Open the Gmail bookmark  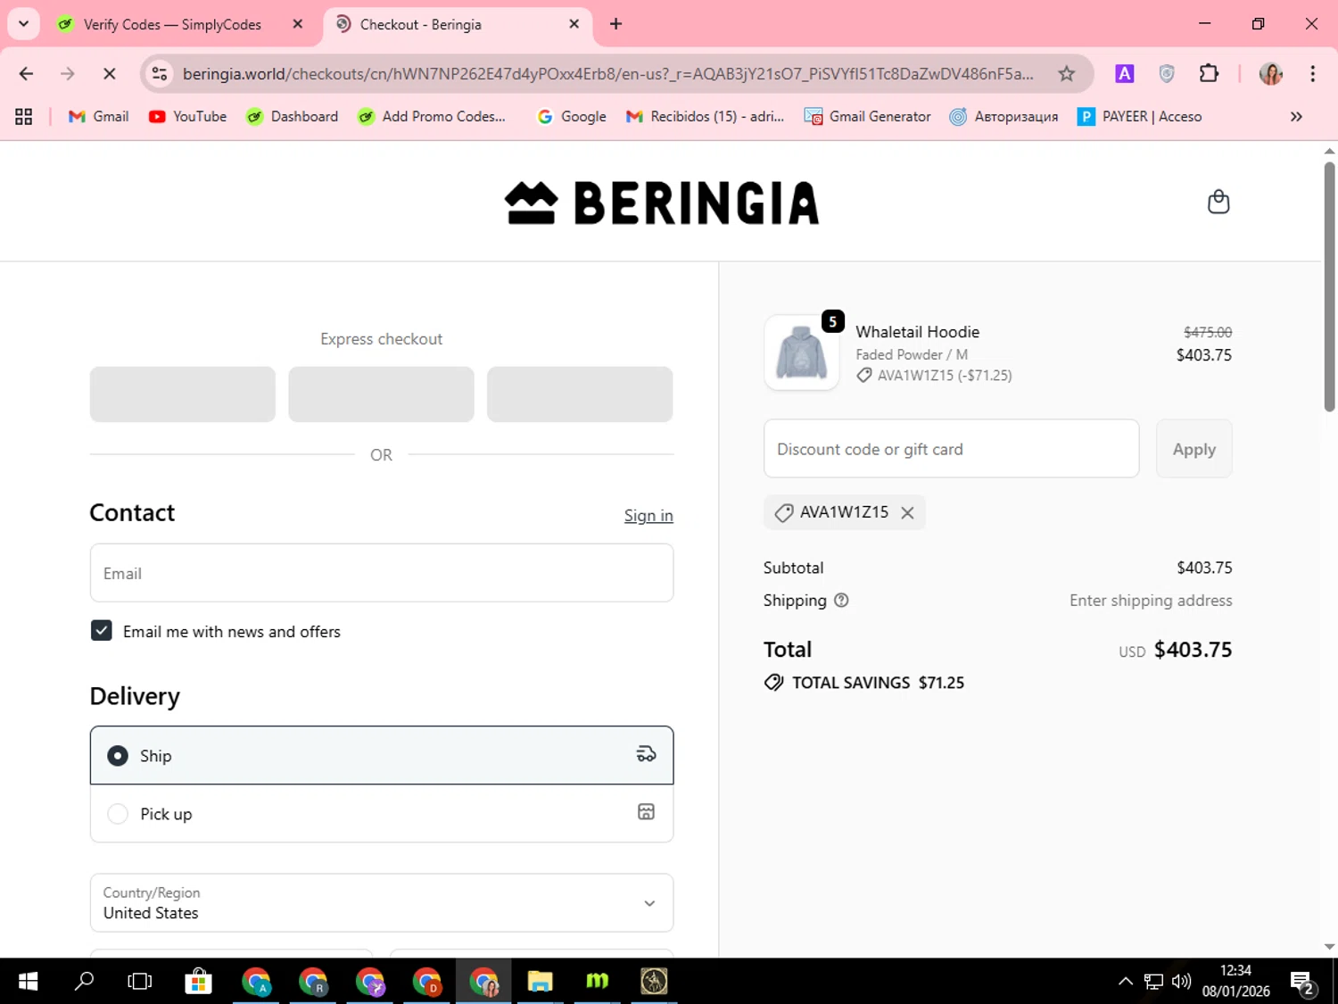pos(98,116)
